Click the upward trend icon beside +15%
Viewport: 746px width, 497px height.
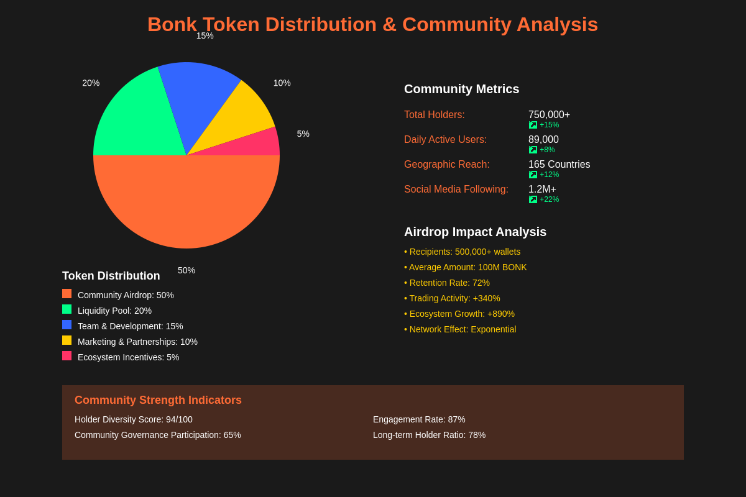click(x=533, y=125)
